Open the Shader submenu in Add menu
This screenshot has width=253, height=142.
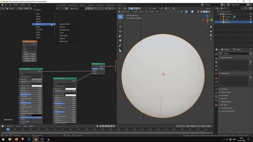44,19
